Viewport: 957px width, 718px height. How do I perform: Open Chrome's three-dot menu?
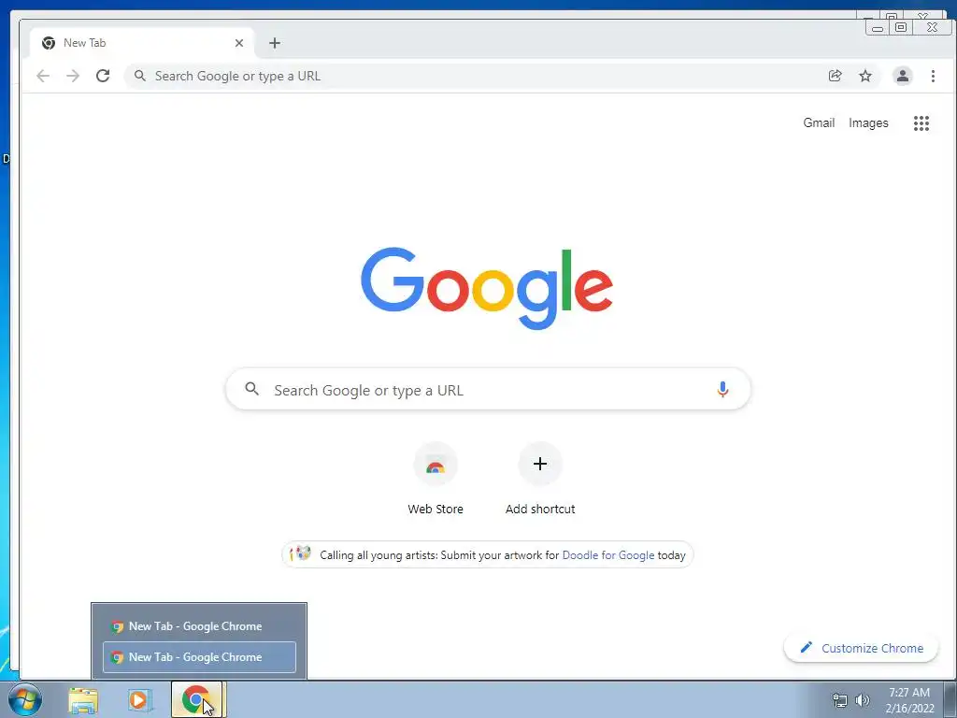(933, 76)
